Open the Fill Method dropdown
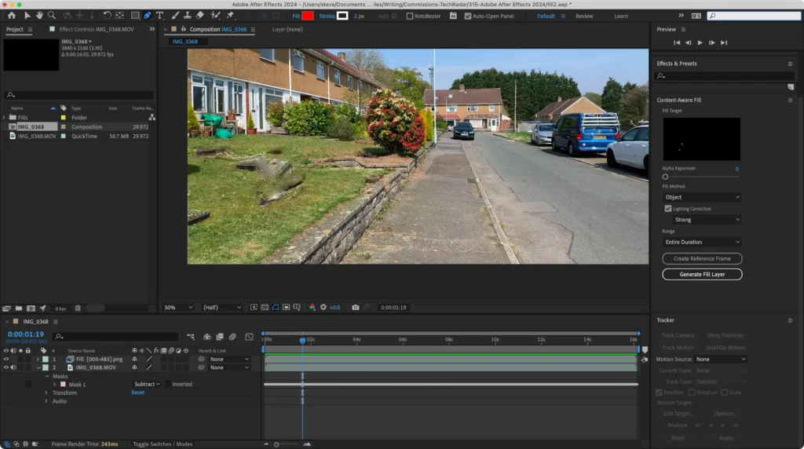Viewport: 804px width, 449px height. pos(701,197)
